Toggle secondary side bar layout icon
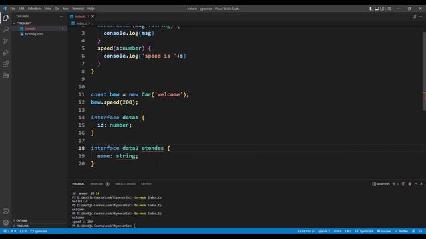The height and width of the screenshot is (239, 426). (382, 9)
